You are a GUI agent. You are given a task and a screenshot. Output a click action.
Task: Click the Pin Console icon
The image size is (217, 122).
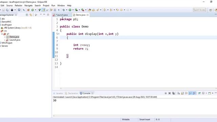[x=199, y=94]
